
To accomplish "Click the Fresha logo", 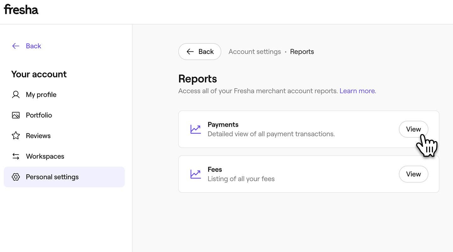I will click(x=21, y=9).
